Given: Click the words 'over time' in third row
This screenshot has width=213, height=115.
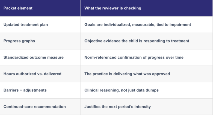Looking at the screenshot, I should tap(174, 57).
